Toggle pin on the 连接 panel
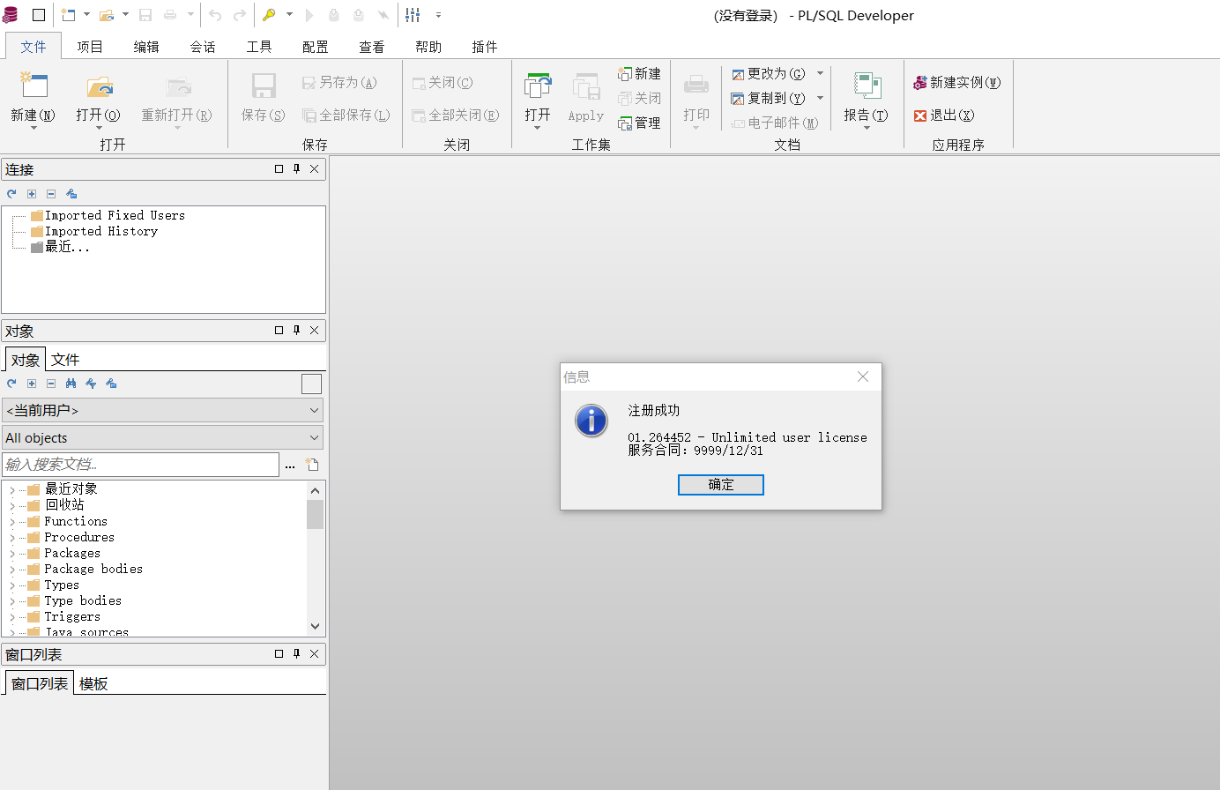The height and width of the screenshot is (790, 1220). [x=296, y=168]
